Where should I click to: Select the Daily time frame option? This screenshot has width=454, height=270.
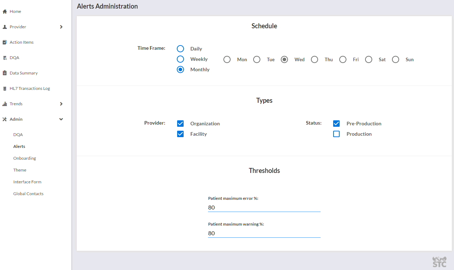pos(180,49)
